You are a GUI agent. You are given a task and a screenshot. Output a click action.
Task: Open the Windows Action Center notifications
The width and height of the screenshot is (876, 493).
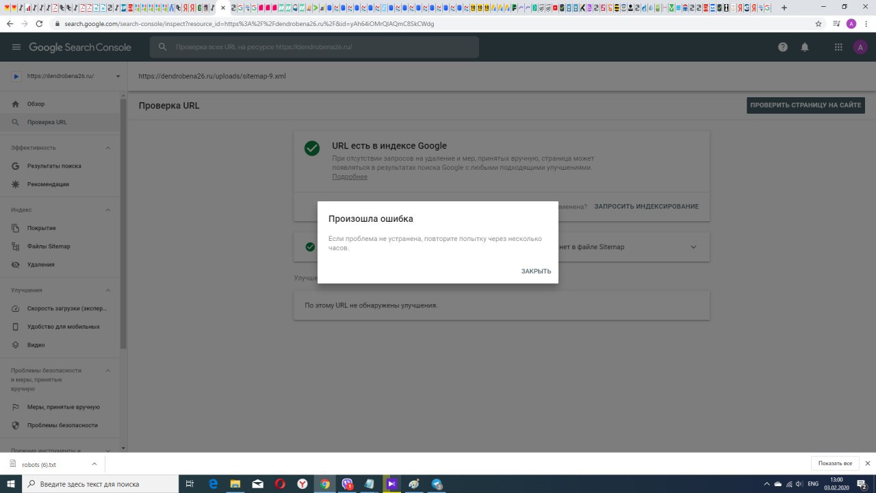coord(862,484)
